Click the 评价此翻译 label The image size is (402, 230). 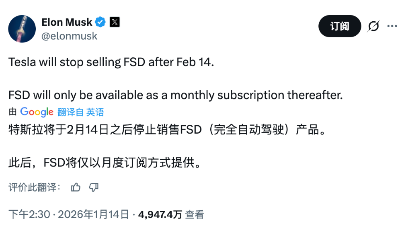[34, 187]
